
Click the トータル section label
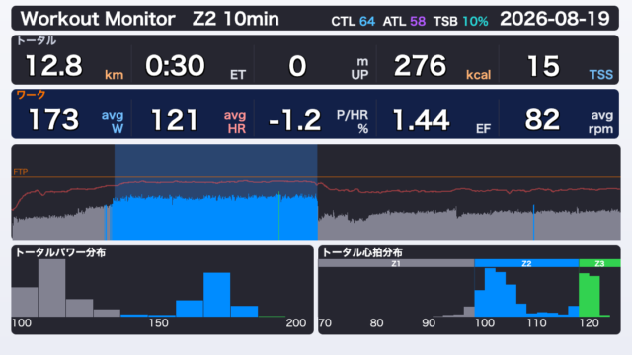coord(37,40)
